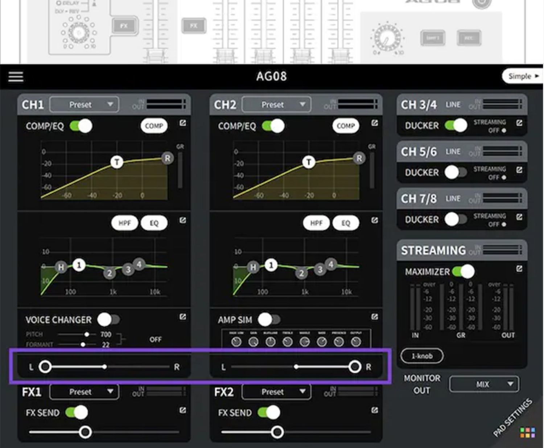544x448 pixels.
Task: Toggle CH2 COMP/EQ switch
Action: coord(273,126)
